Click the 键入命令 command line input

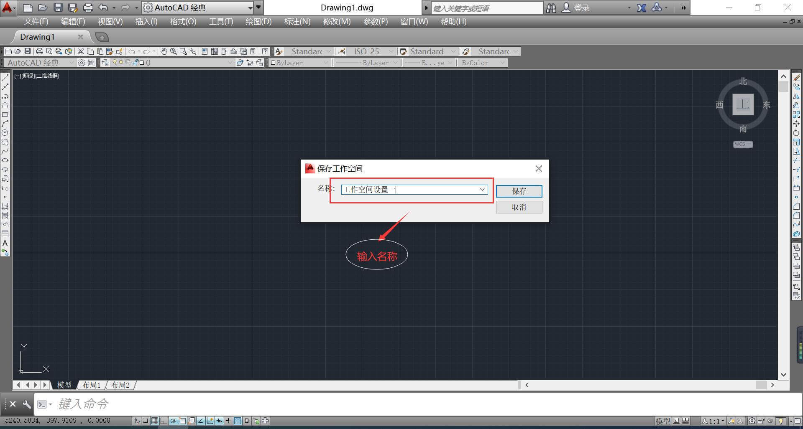coord(418,404)
